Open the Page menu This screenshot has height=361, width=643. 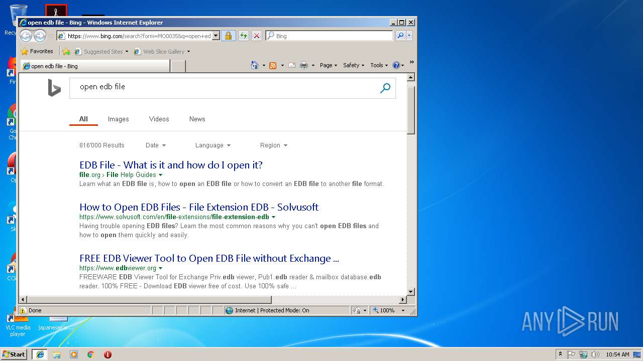pos(329,65)
